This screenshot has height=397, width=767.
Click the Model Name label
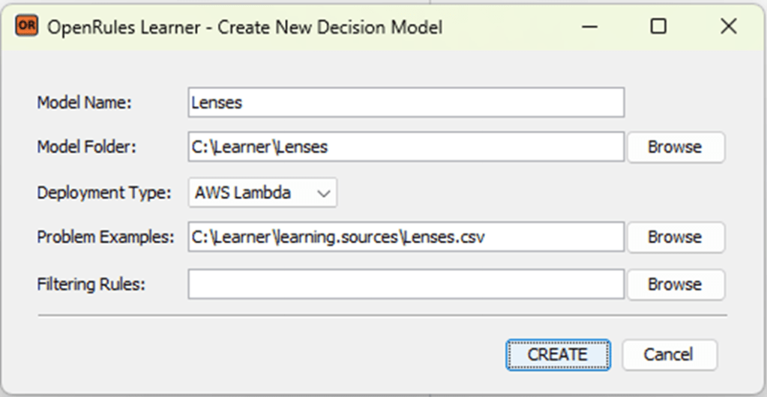(85, 103)
